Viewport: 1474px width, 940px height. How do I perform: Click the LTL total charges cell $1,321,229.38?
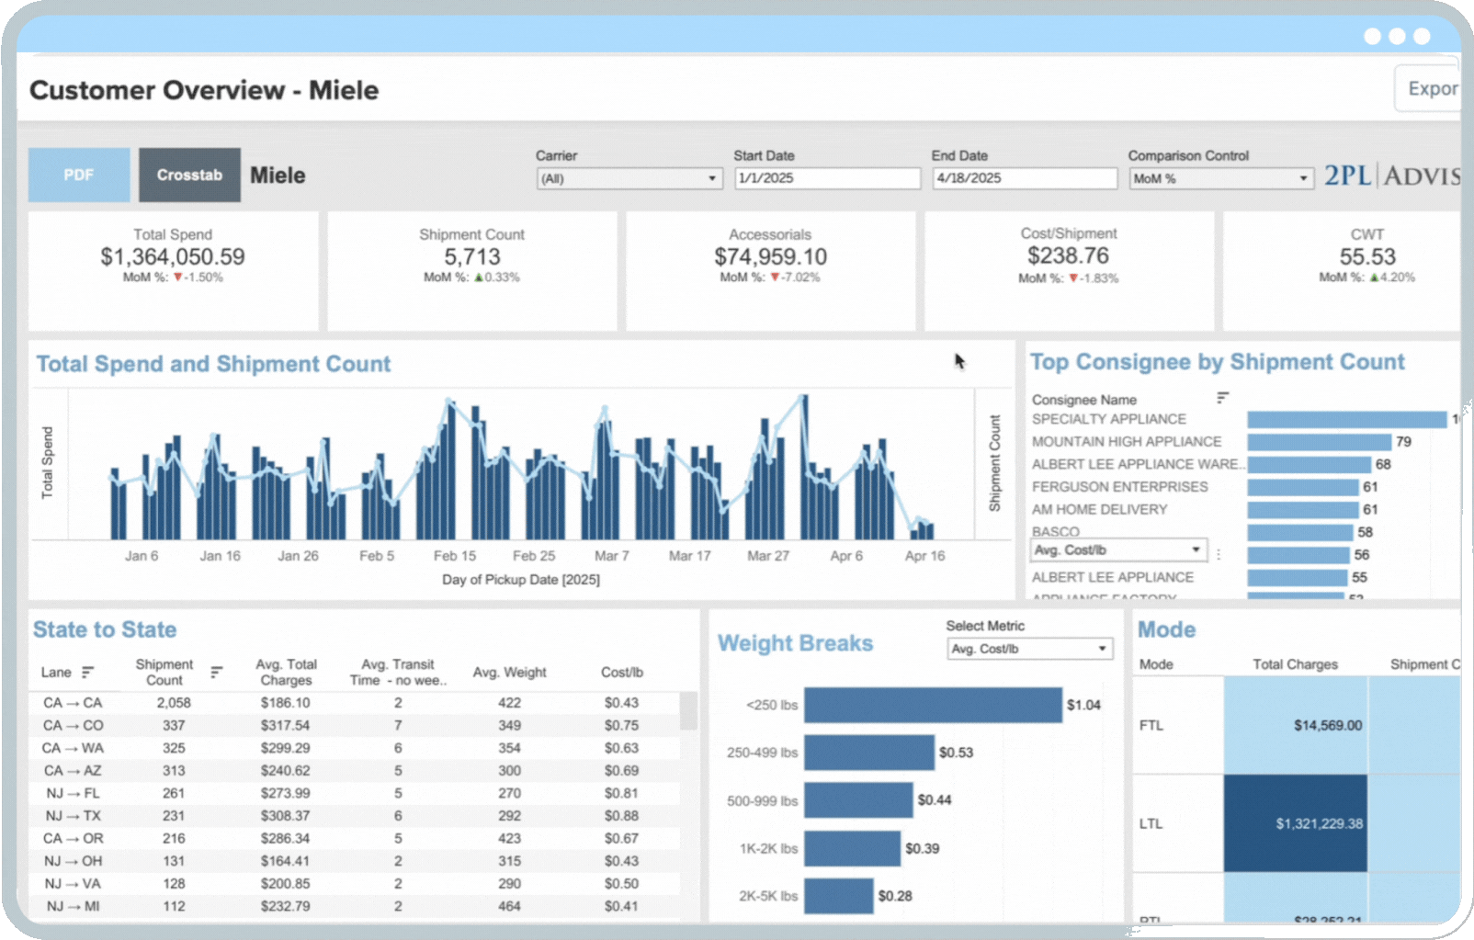coord(1296,823)
